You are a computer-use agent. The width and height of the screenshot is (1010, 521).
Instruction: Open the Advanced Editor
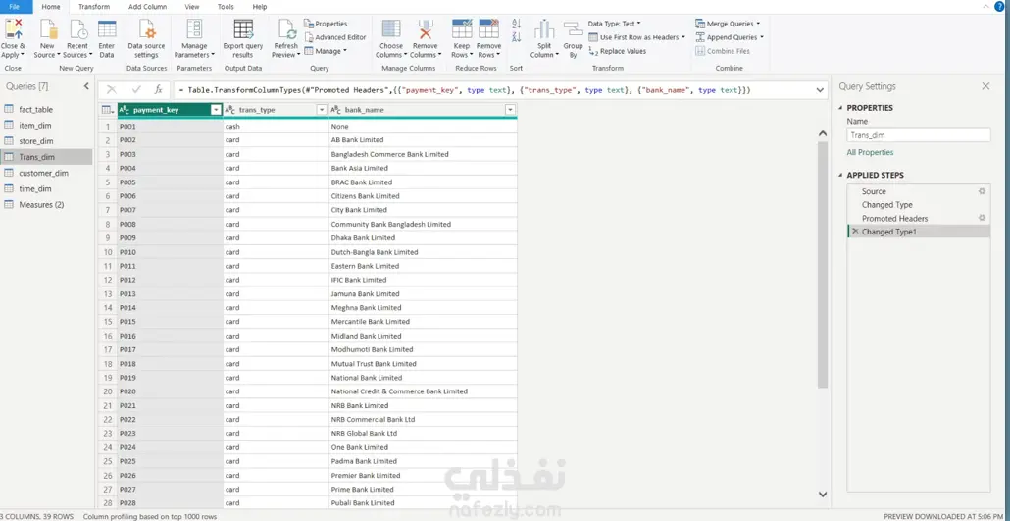335,37
